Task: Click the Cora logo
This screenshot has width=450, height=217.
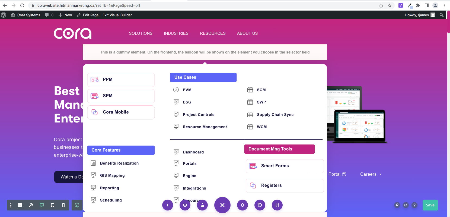Action: (72, 33)
